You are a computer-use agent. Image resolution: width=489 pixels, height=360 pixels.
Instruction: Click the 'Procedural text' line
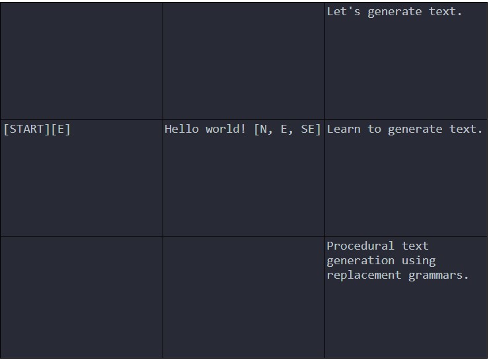point(377,246)
